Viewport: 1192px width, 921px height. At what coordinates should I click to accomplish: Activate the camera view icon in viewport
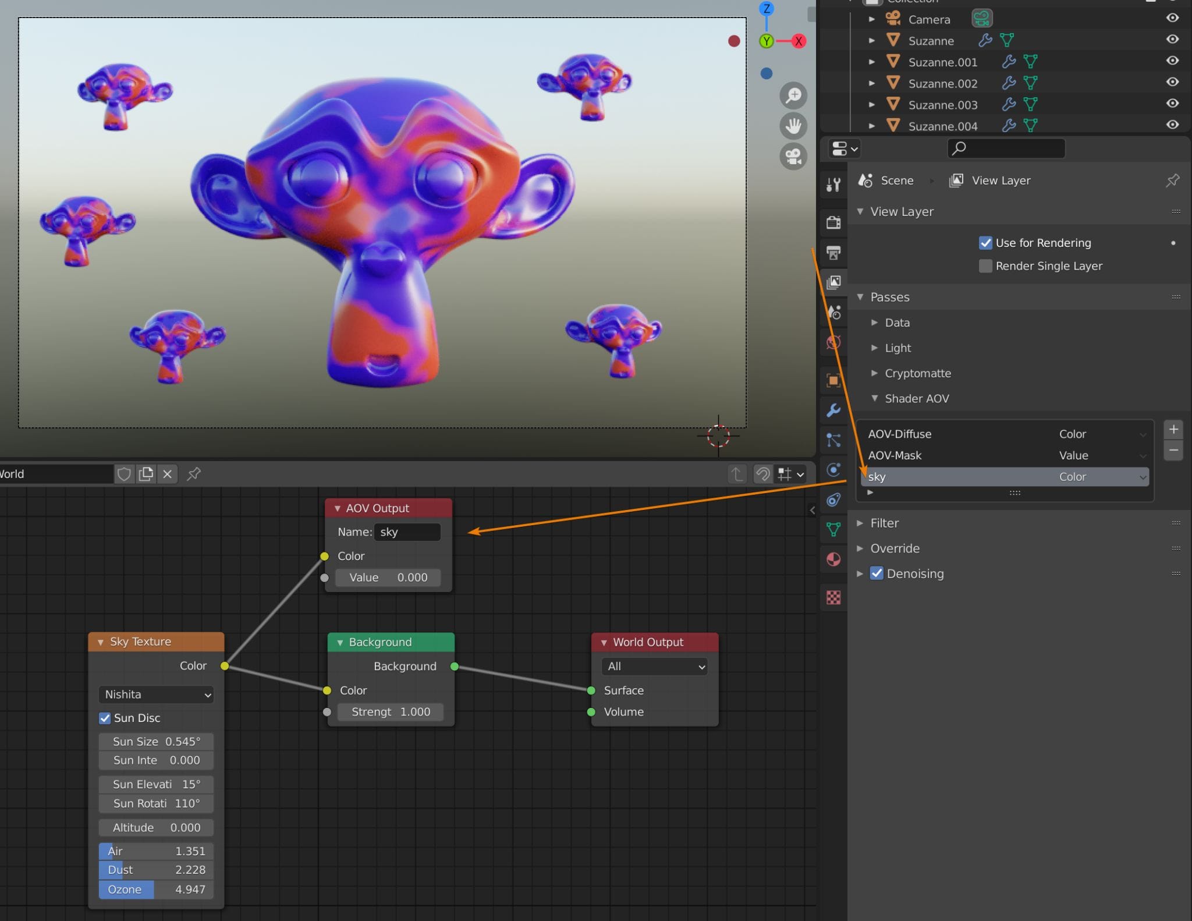(x=793, y=156)
